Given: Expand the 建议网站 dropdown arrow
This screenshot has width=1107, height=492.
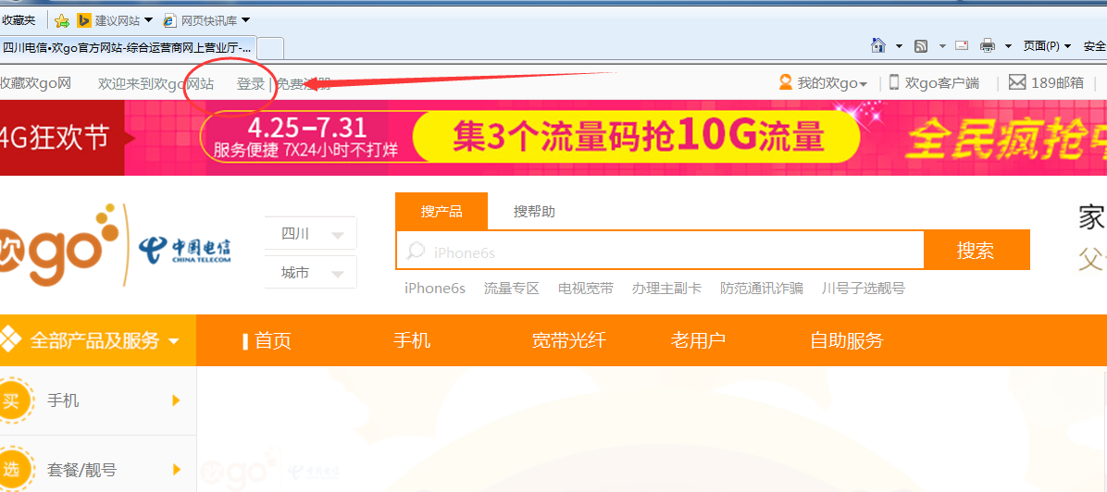Looking at the screenshot, I should coord(148,20).
